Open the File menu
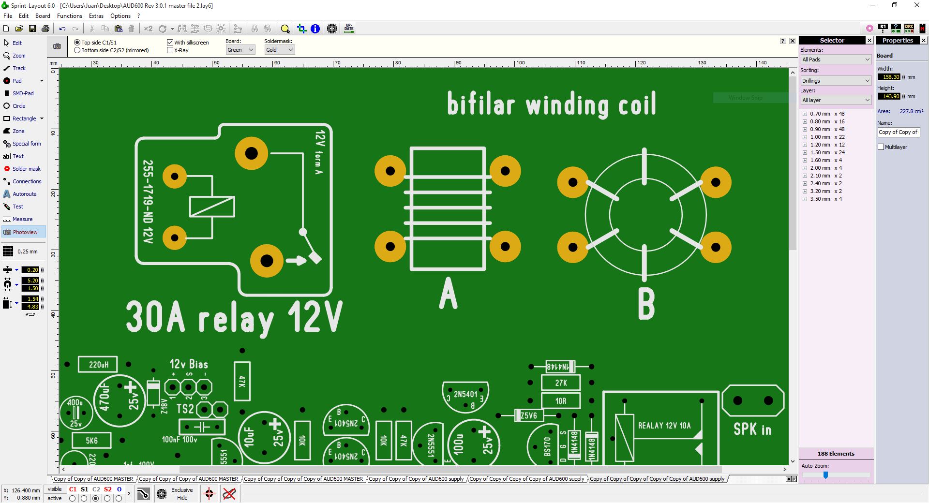The image size is (929, 503). tap(8, 16)
